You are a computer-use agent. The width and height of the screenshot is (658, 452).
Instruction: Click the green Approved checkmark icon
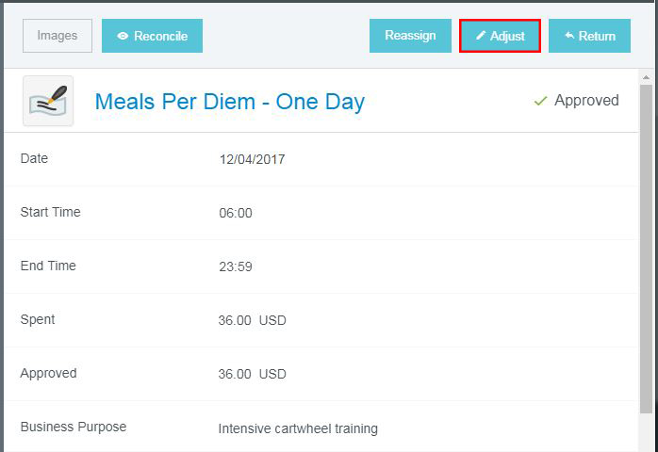[x=540, y=101]
